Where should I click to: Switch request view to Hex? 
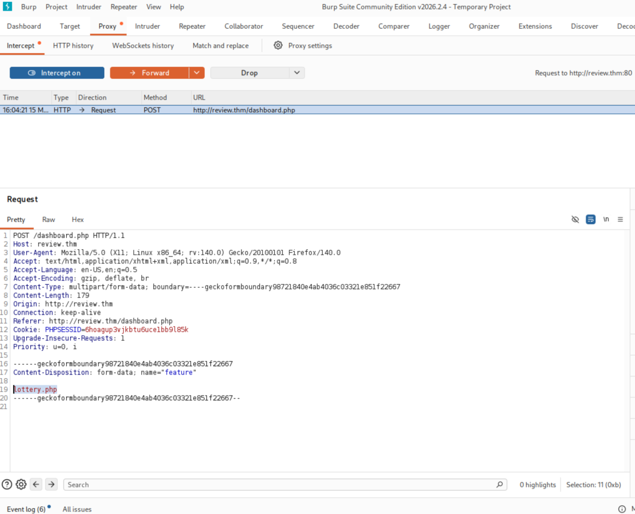[78, 220]
